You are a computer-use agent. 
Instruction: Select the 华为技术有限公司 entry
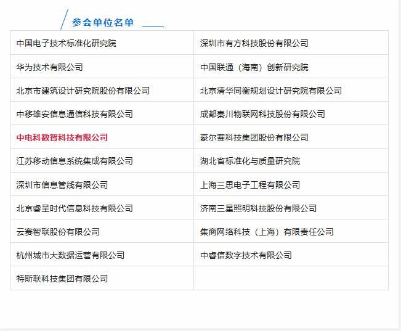click(49, 67)
